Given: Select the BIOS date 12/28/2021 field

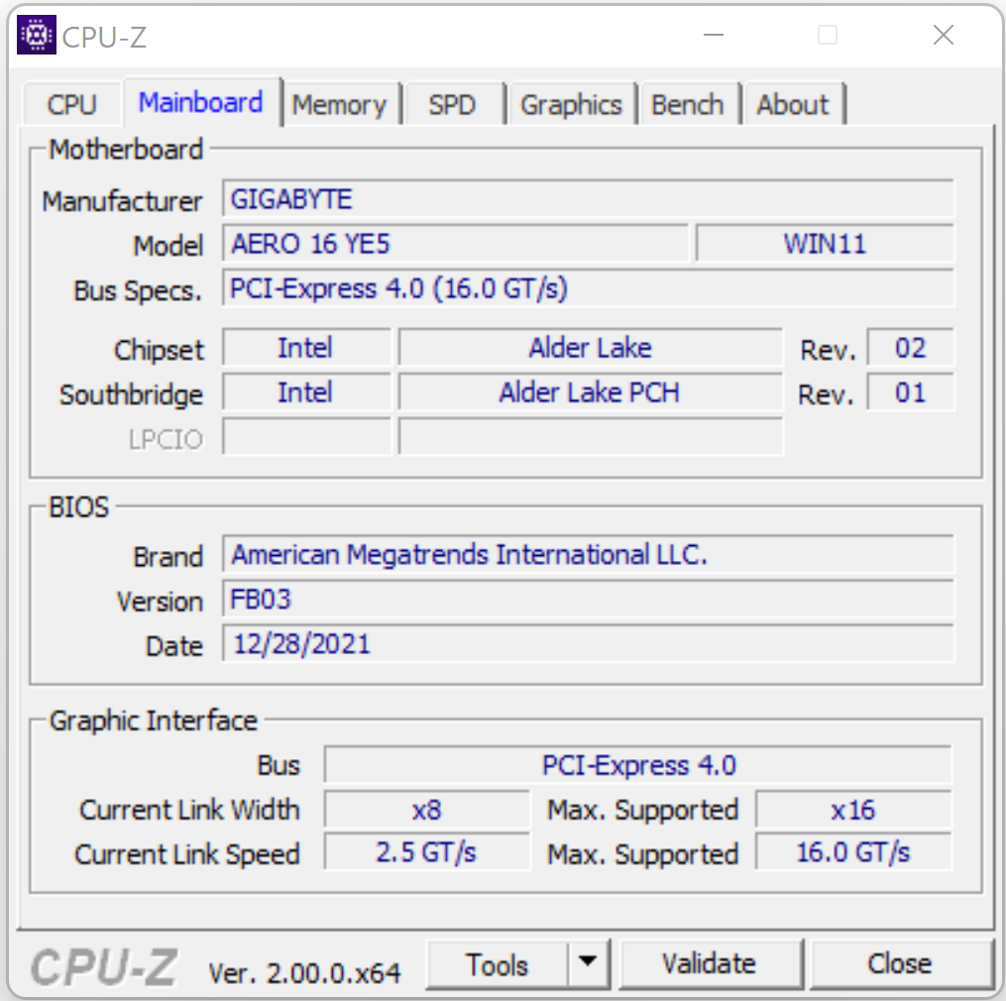Looking at the screenshot, I should point(588,644).
